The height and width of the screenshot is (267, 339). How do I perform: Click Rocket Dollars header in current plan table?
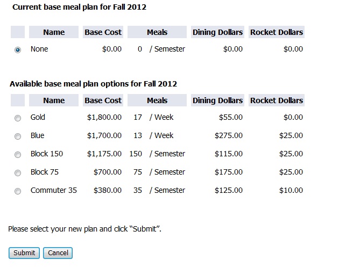coord(277,32)
